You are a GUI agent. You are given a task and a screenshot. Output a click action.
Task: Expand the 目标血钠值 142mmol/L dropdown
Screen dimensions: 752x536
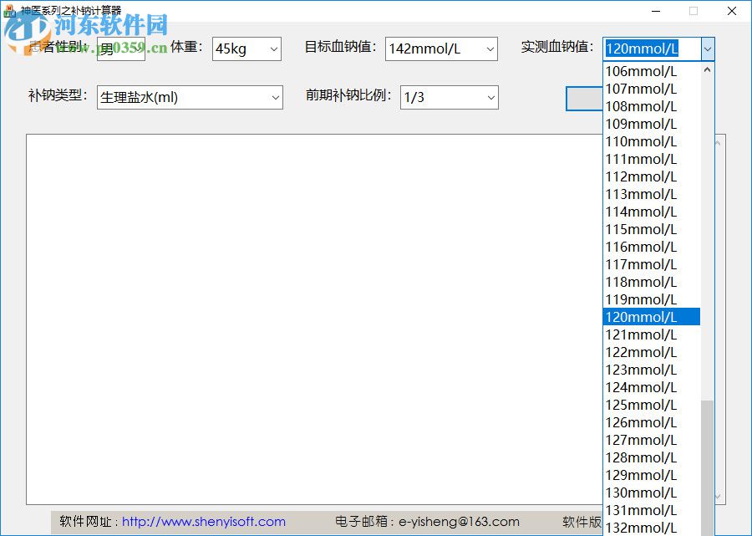coord(441,49)
